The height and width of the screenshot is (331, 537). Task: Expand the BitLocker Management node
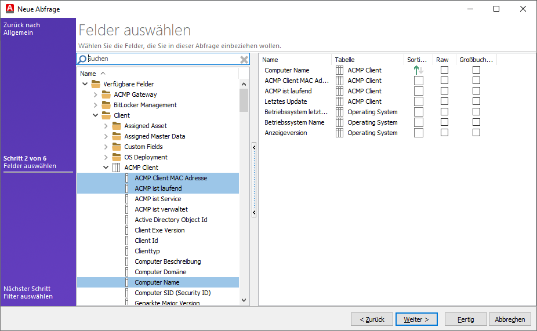tap(96, 105)
